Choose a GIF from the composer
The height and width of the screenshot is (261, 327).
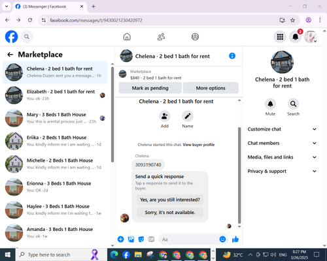(x=151, y=239)
